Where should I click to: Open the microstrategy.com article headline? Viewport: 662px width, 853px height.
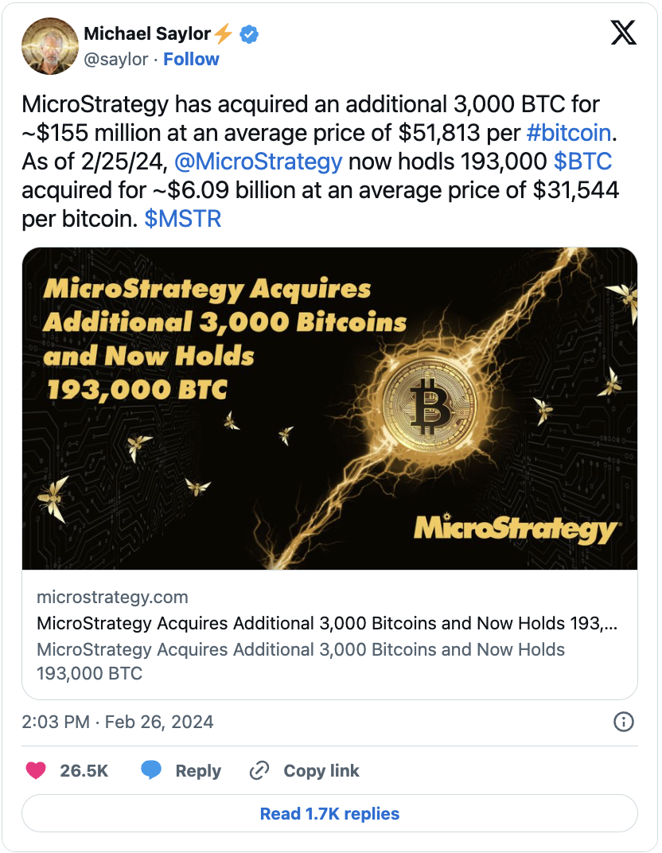[326, 623]
